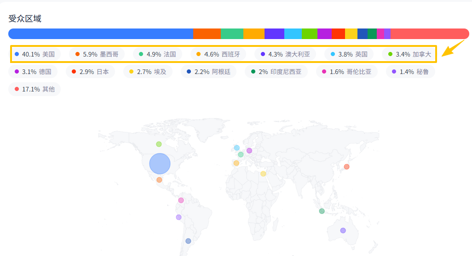Viewport: 472px width, 256px height.
Task: Click the 2.2% 阿根廷 legend chip
Action: click(208, 72)
